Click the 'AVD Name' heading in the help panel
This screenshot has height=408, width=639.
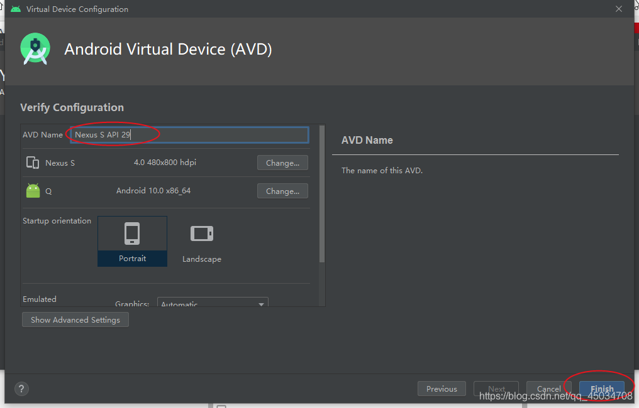[x=367, y=141]
